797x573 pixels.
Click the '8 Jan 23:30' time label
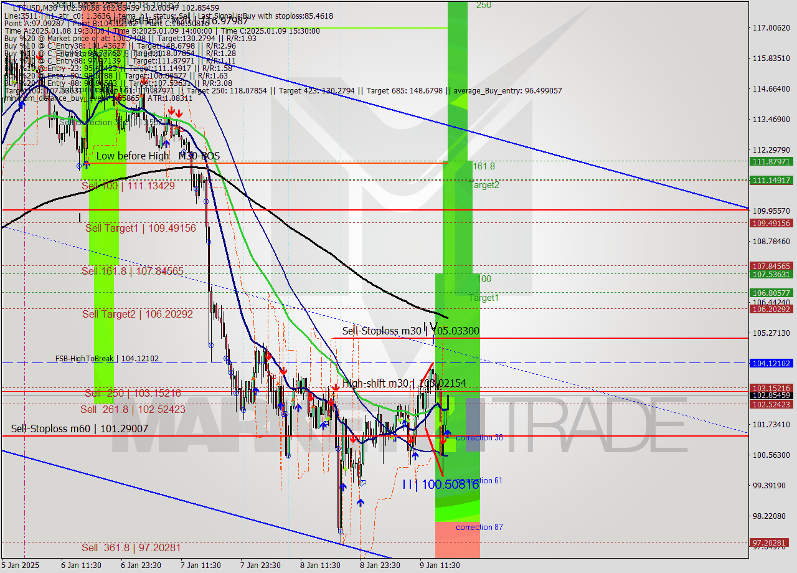[x=380, y=566]
